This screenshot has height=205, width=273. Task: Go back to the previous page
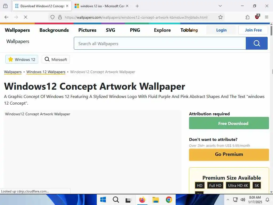coord(6,17)
